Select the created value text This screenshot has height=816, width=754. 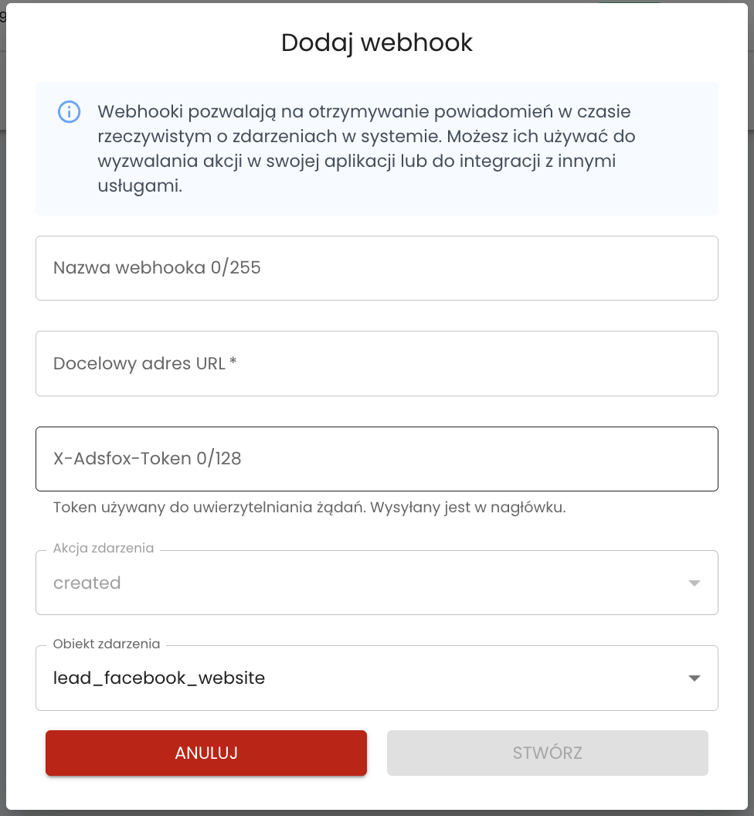[x=87, y=583]
